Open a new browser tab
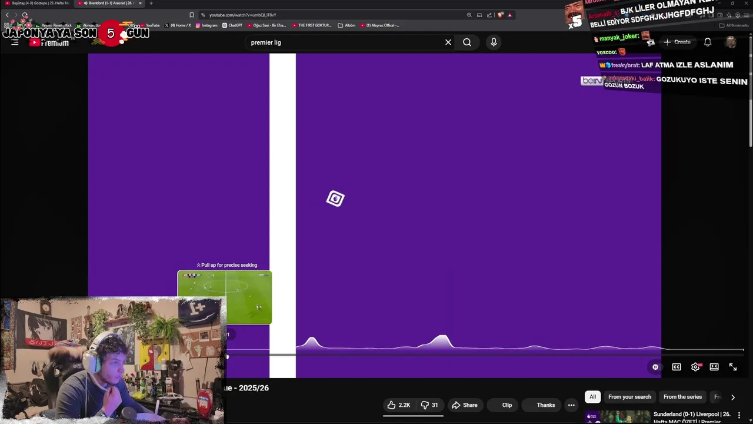Image resolution: width=753 pixels, height=424 pixels. pyautogui.click(x=151, y=3)
